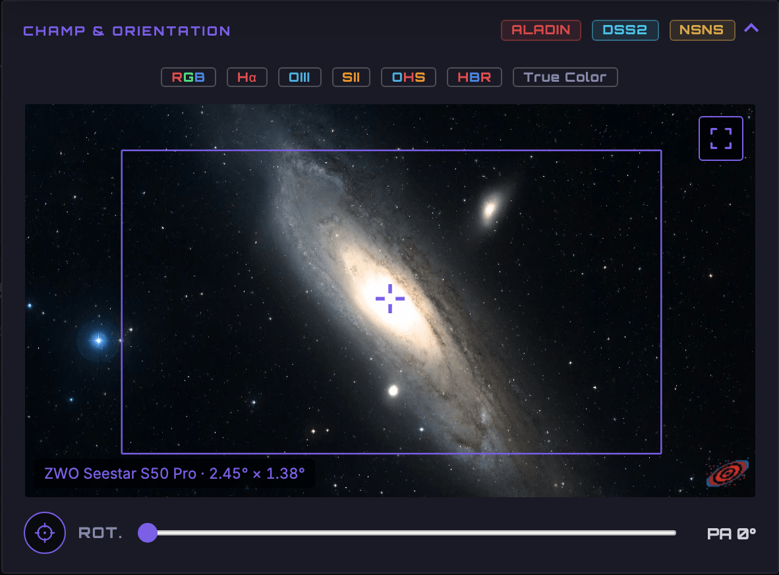This screenshot has width=779, height=575.
Task: Switch to SII filter view
Action: point(351,77)
